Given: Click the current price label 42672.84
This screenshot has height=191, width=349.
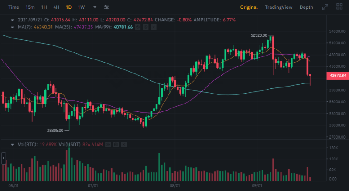Looking at the screenshot, I should tap(338, 76).
